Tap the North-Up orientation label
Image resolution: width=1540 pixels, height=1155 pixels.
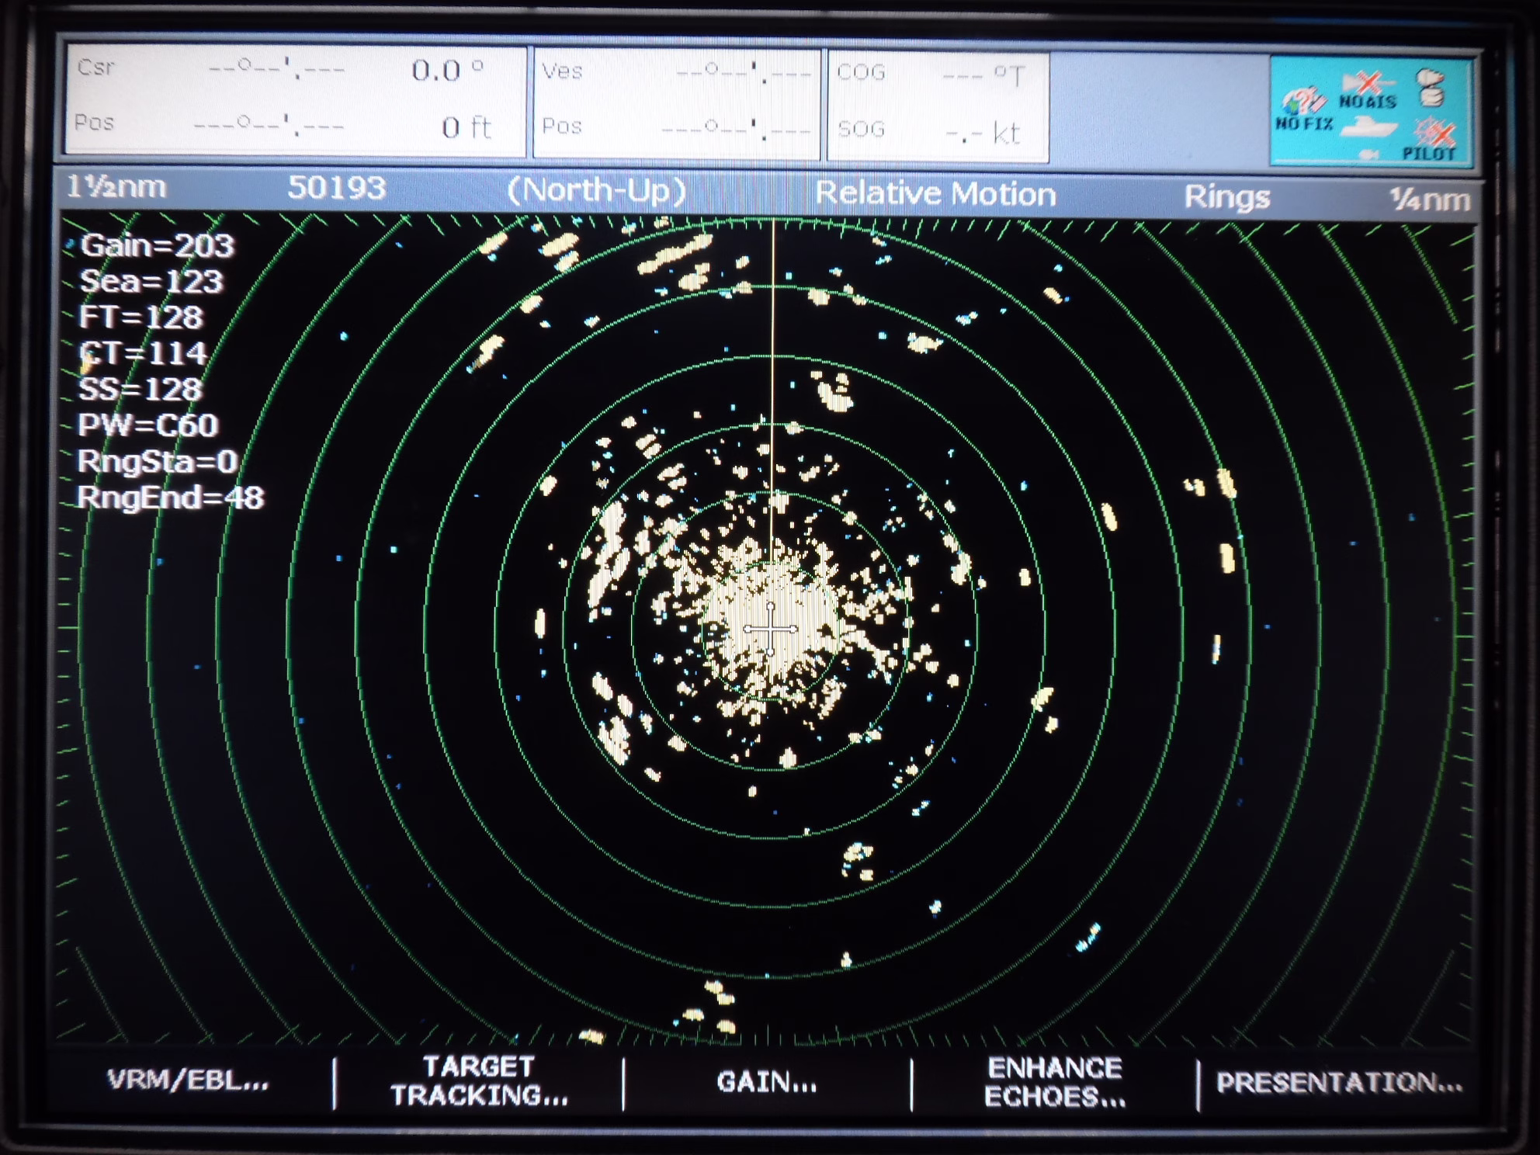pyautogui.click(x=596, y=190)
